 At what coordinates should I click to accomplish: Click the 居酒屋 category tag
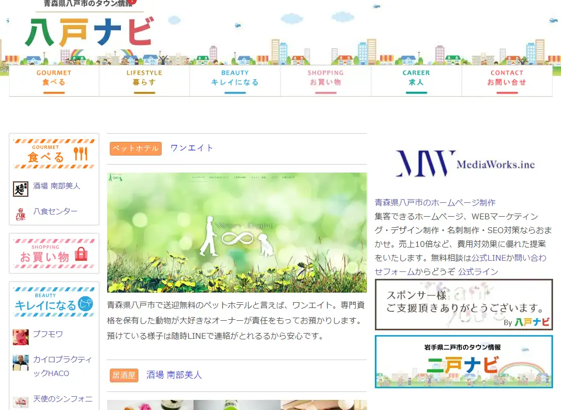click(x=124, y=375)
